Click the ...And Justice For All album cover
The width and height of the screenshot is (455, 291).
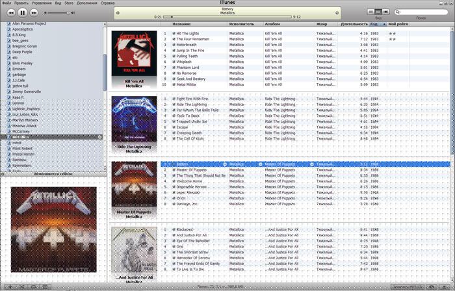[x=134, y=249]
